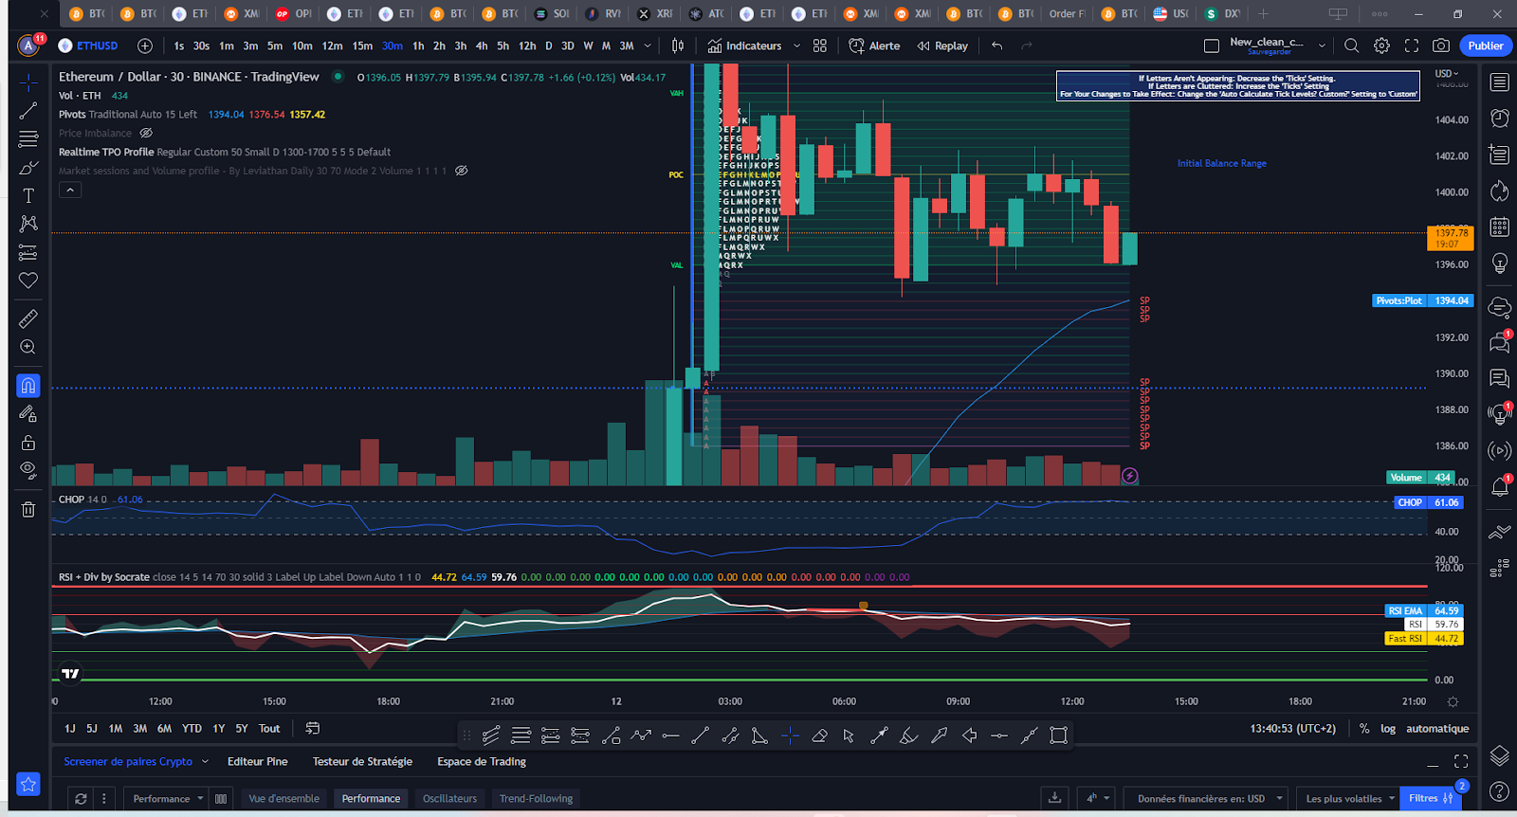Select the YTD date range

(192, 729)
